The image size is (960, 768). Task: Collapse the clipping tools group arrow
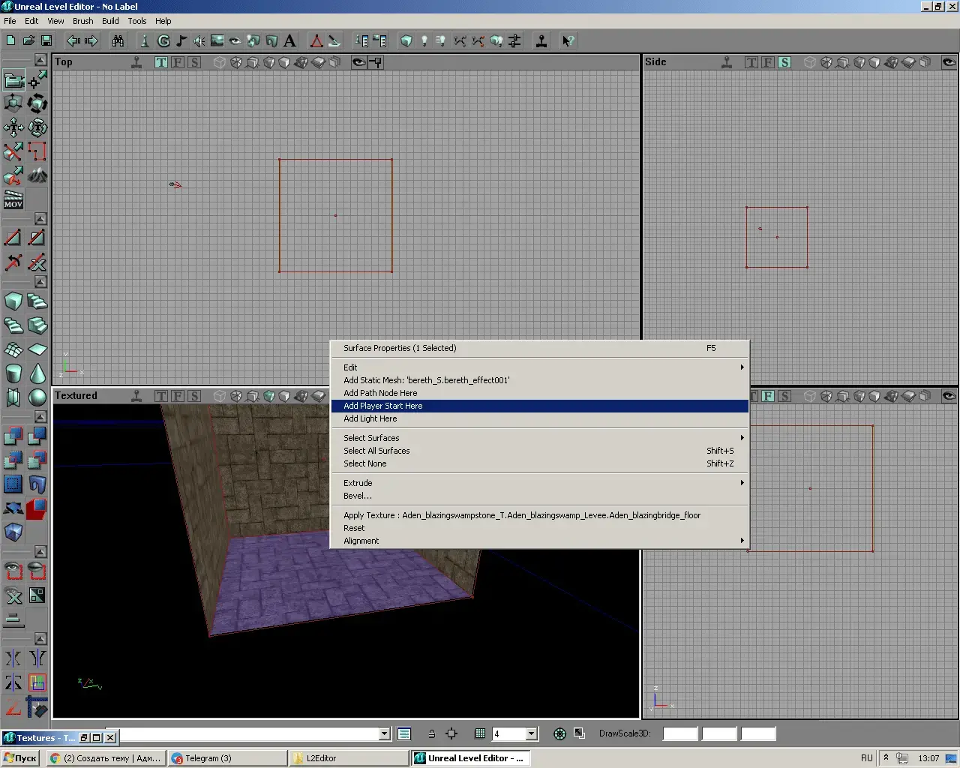[x=41, y=219]
